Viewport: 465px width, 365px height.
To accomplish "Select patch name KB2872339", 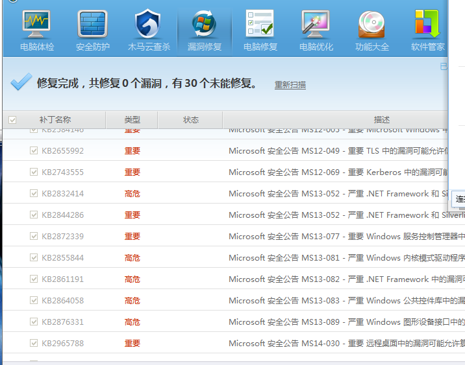I will (x=62, y=236).
